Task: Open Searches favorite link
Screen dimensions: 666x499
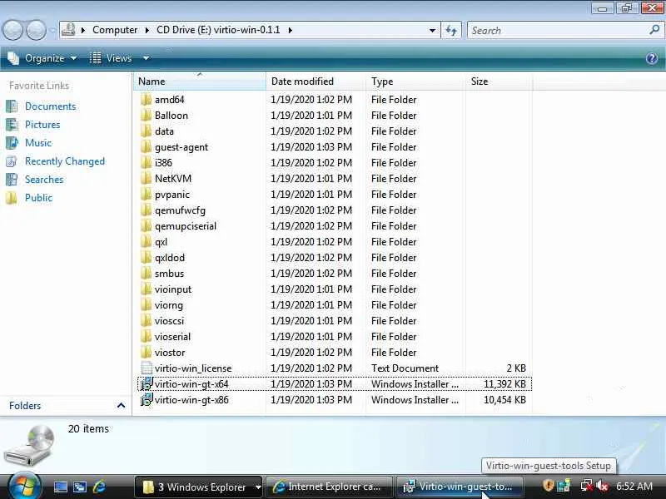Action: [44, 180]
